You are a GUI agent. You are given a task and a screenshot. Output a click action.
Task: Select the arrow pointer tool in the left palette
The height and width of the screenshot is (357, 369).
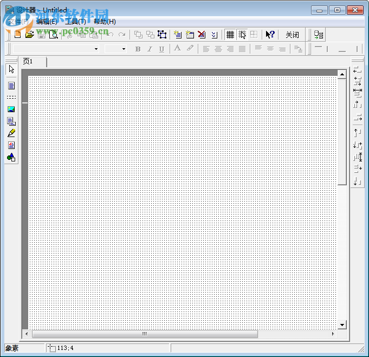tap(11, 69)
